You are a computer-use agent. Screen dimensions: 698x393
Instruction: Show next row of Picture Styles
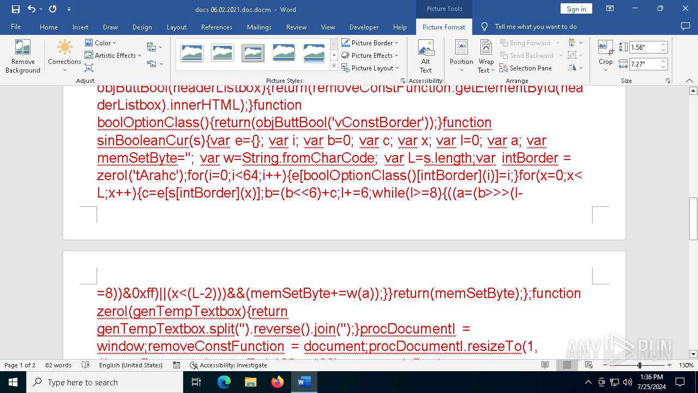point(334,55)
